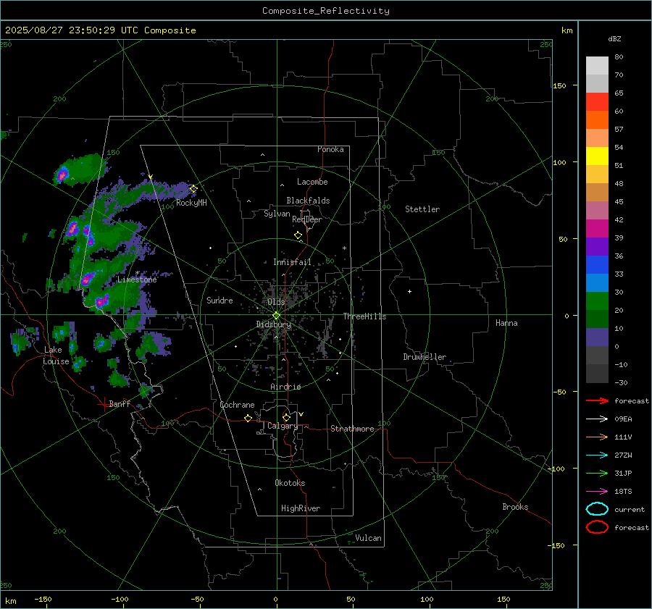The height and width of the screenshot is (609, 652).
Task: Click the Hanna label
Action: click(x=506, y=323)
